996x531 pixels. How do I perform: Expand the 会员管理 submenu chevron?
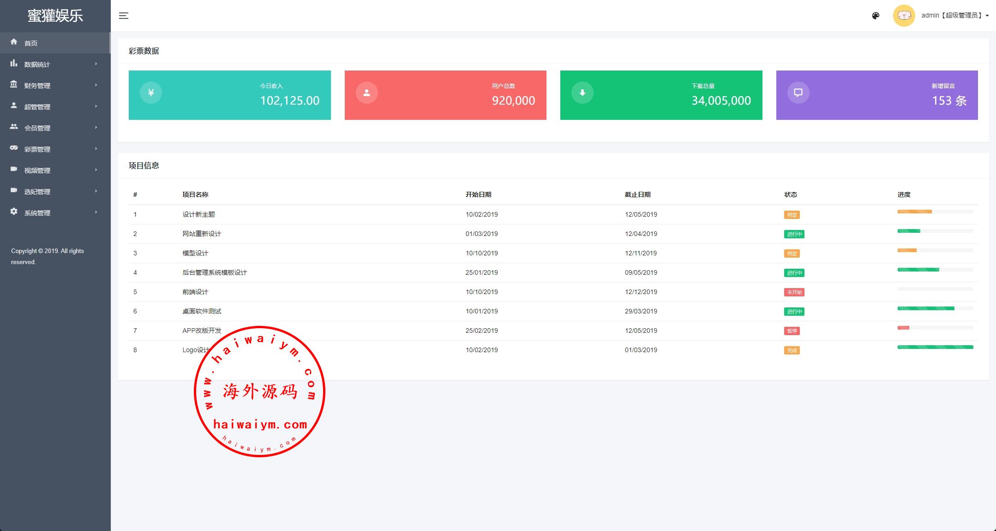click(96, 128)
